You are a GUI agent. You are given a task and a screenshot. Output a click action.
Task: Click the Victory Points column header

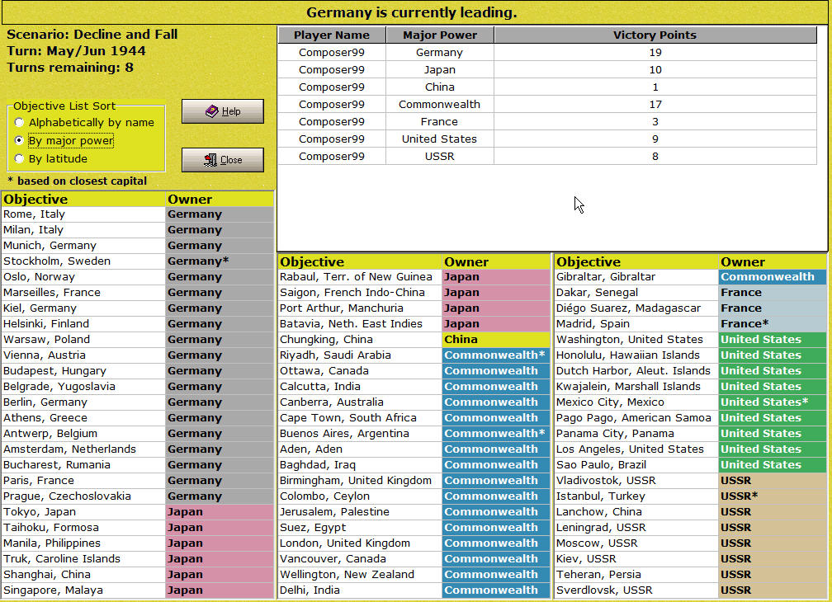(655, 35)
